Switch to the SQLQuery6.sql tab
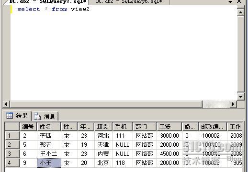Viewport: 248px width, 172px height. 129,2
